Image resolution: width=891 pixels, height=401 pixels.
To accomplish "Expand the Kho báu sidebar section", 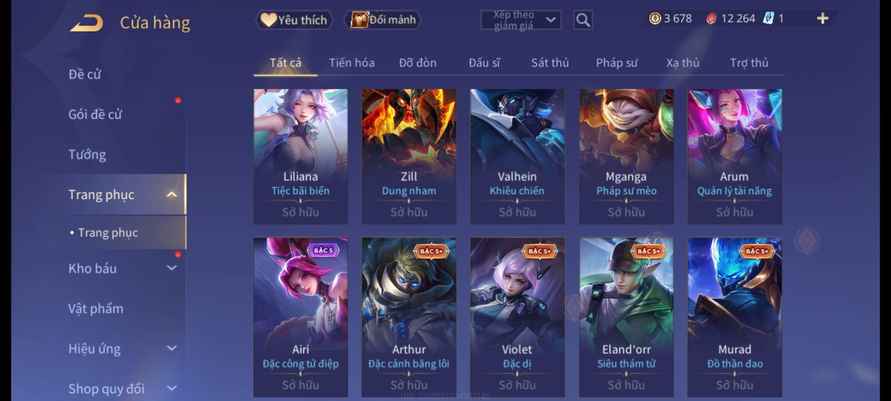I will [172, 268].
